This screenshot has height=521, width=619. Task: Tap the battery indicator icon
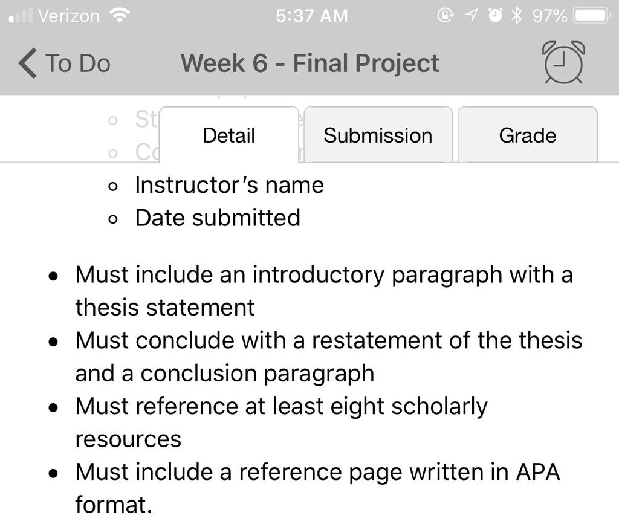592,16
